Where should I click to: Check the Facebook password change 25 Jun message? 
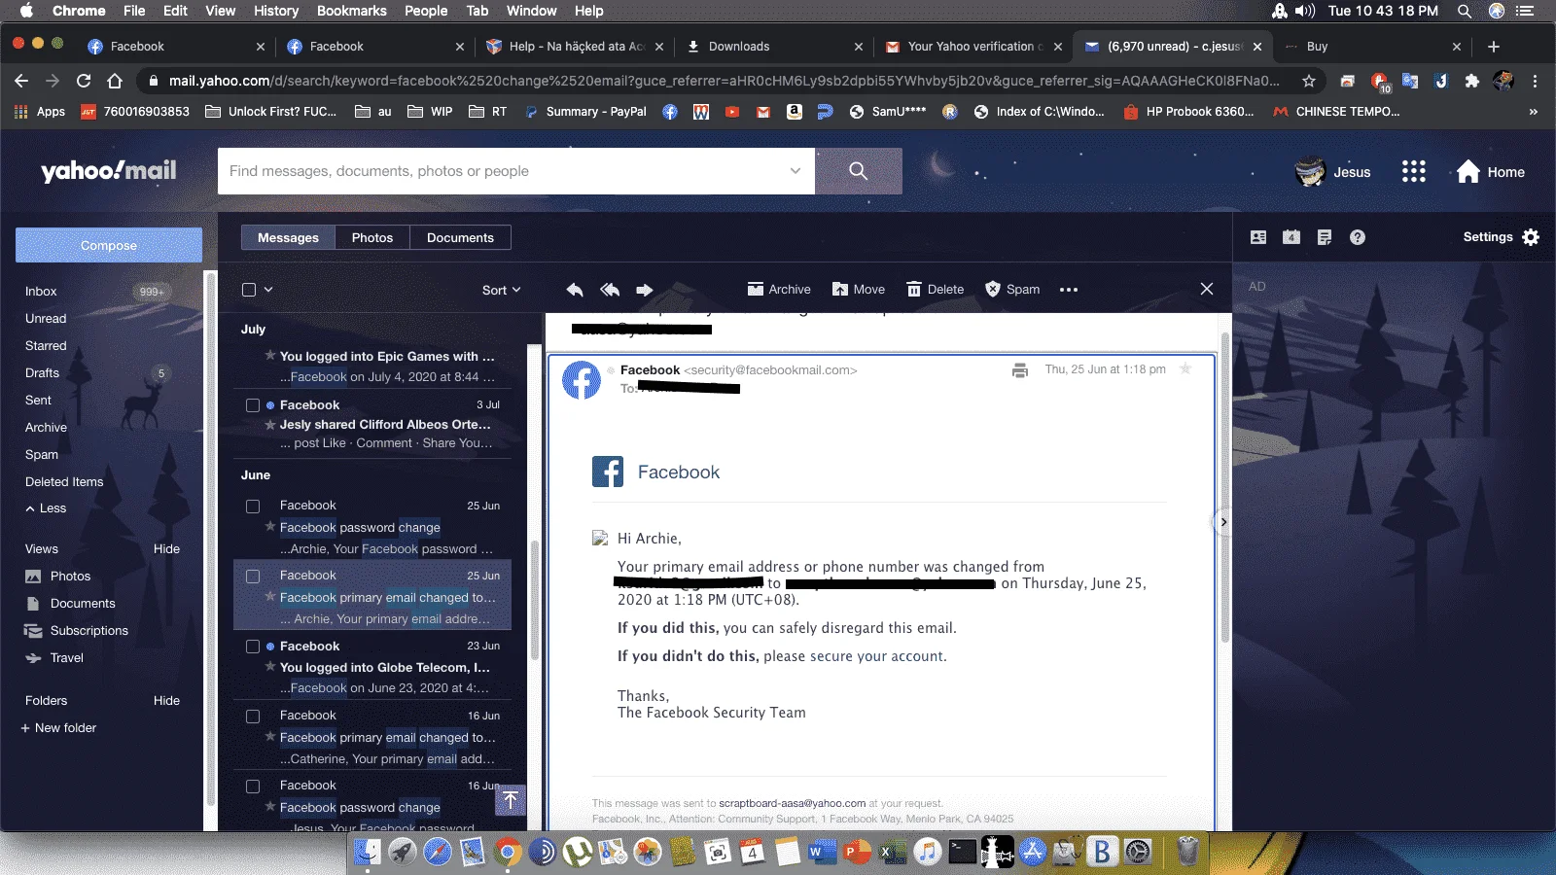(x=253, y=507)
